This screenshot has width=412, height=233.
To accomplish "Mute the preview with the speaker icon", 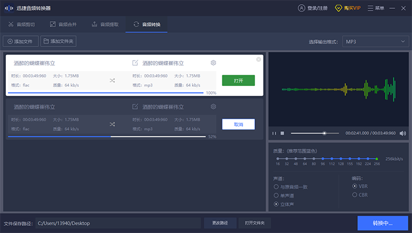I will (403, 133).
